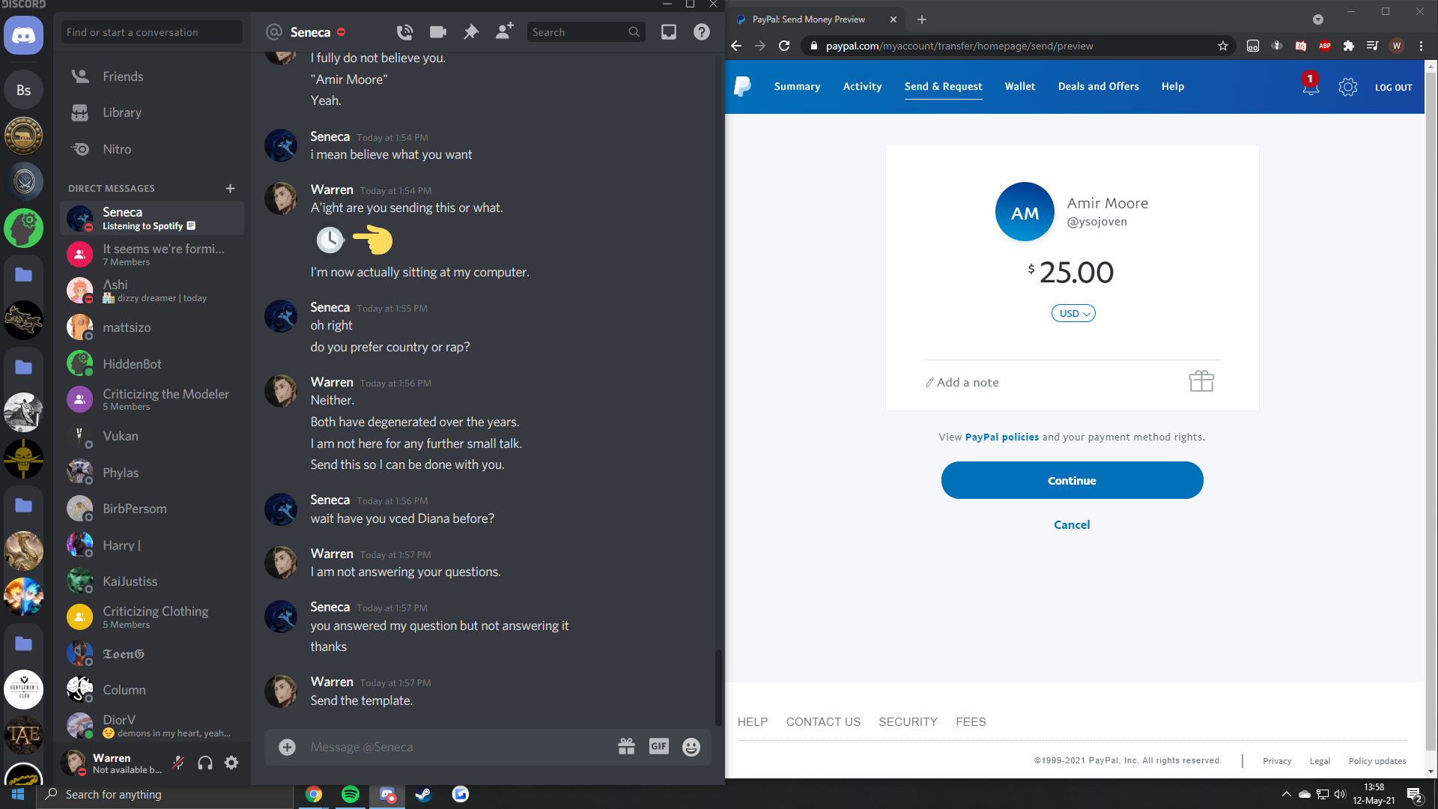Cancel the PayPal payment
The image size is (1438, 809).
(1072, 524)
